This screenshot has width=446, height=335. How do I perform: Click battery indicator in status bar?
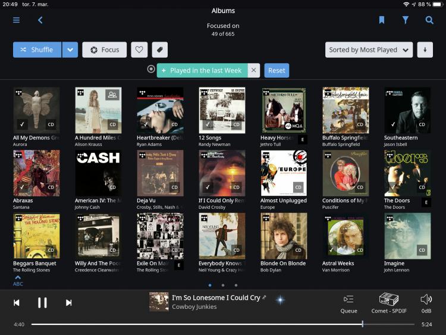[x=438, y=4]
